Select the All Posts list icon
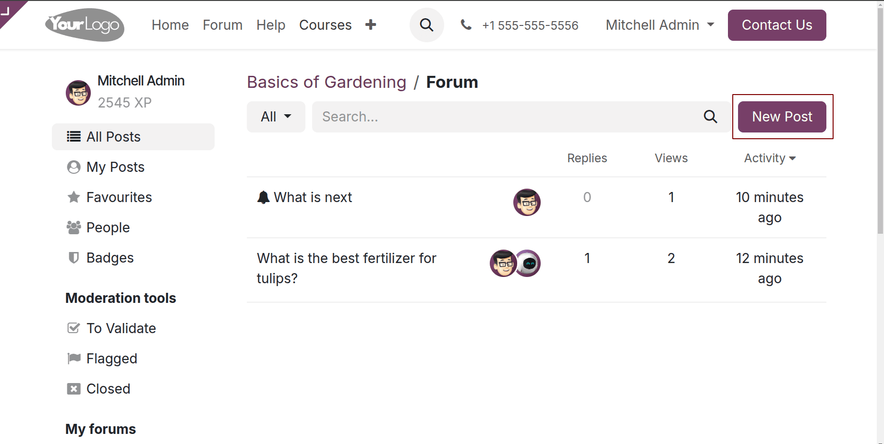Viewport: 884px width, 444px height. [73, 136]
